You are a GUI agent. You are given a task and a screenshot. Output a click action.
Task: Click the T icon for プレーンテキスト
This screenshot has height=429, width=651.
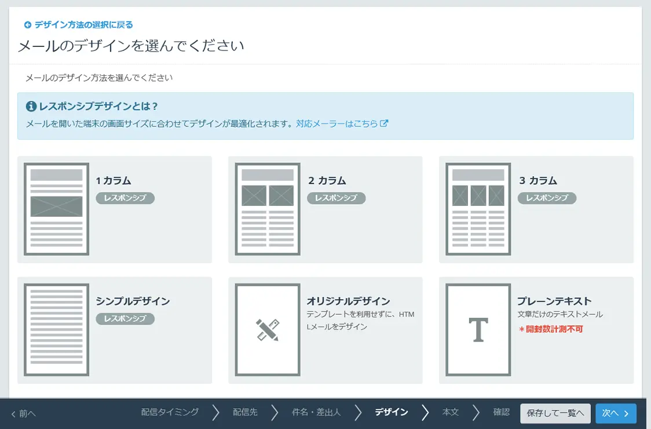pos(478,330)
